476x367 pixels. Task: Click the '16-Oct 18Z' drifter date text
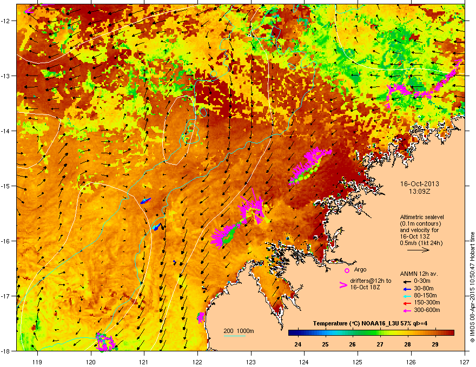(x=365, y=287)
